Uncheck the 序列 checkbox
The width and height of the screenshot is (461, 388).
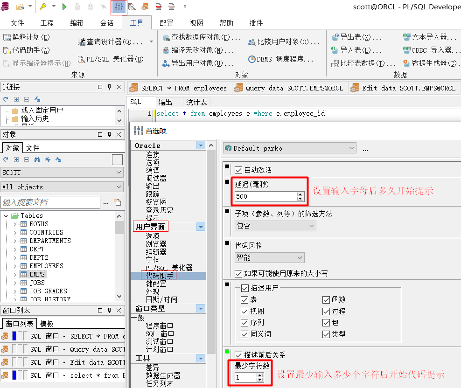(x=244, y=323)
